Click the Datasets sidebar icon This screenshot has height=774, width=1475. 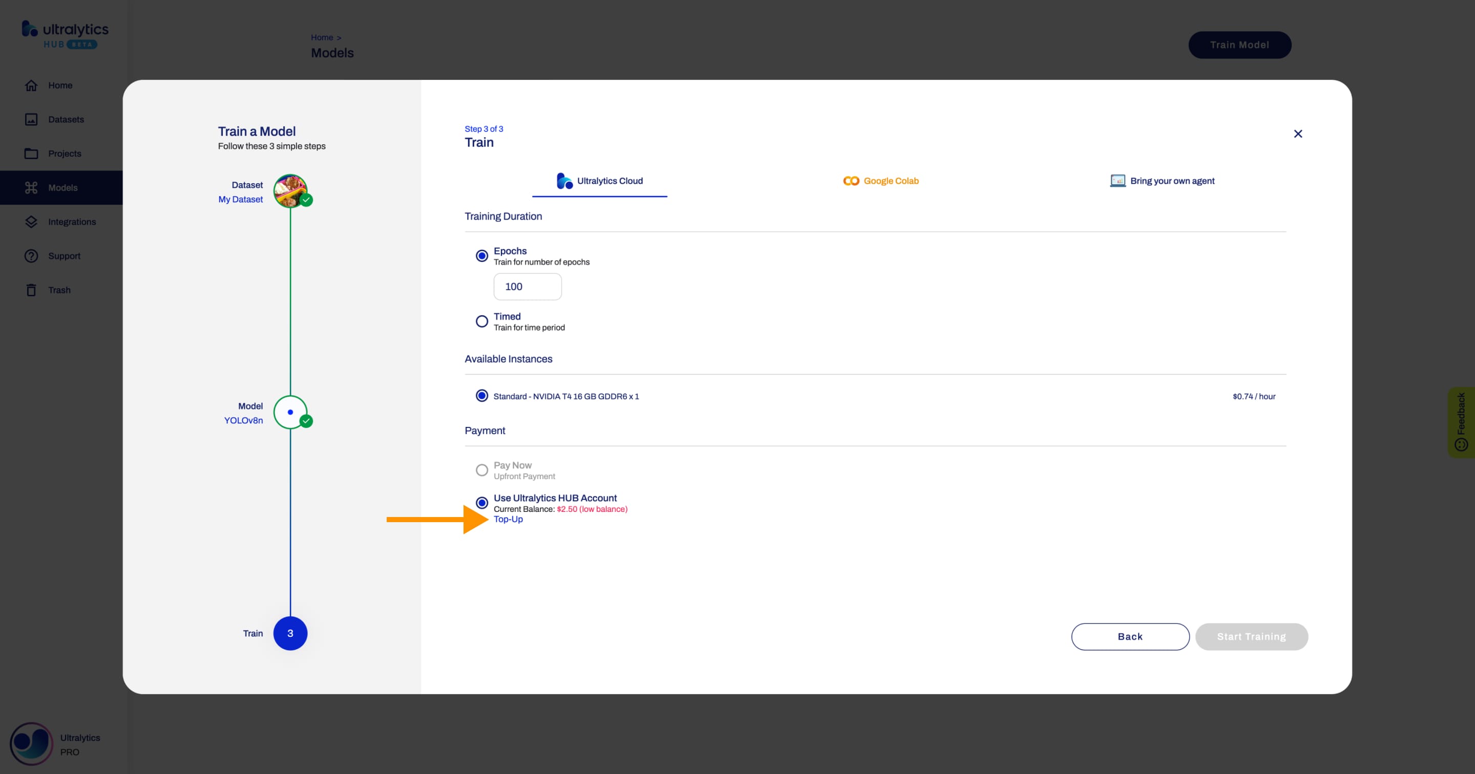(x=32, y=119)
